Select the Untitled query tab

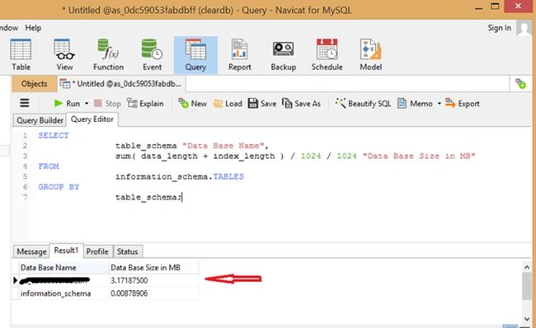(121, 84)
